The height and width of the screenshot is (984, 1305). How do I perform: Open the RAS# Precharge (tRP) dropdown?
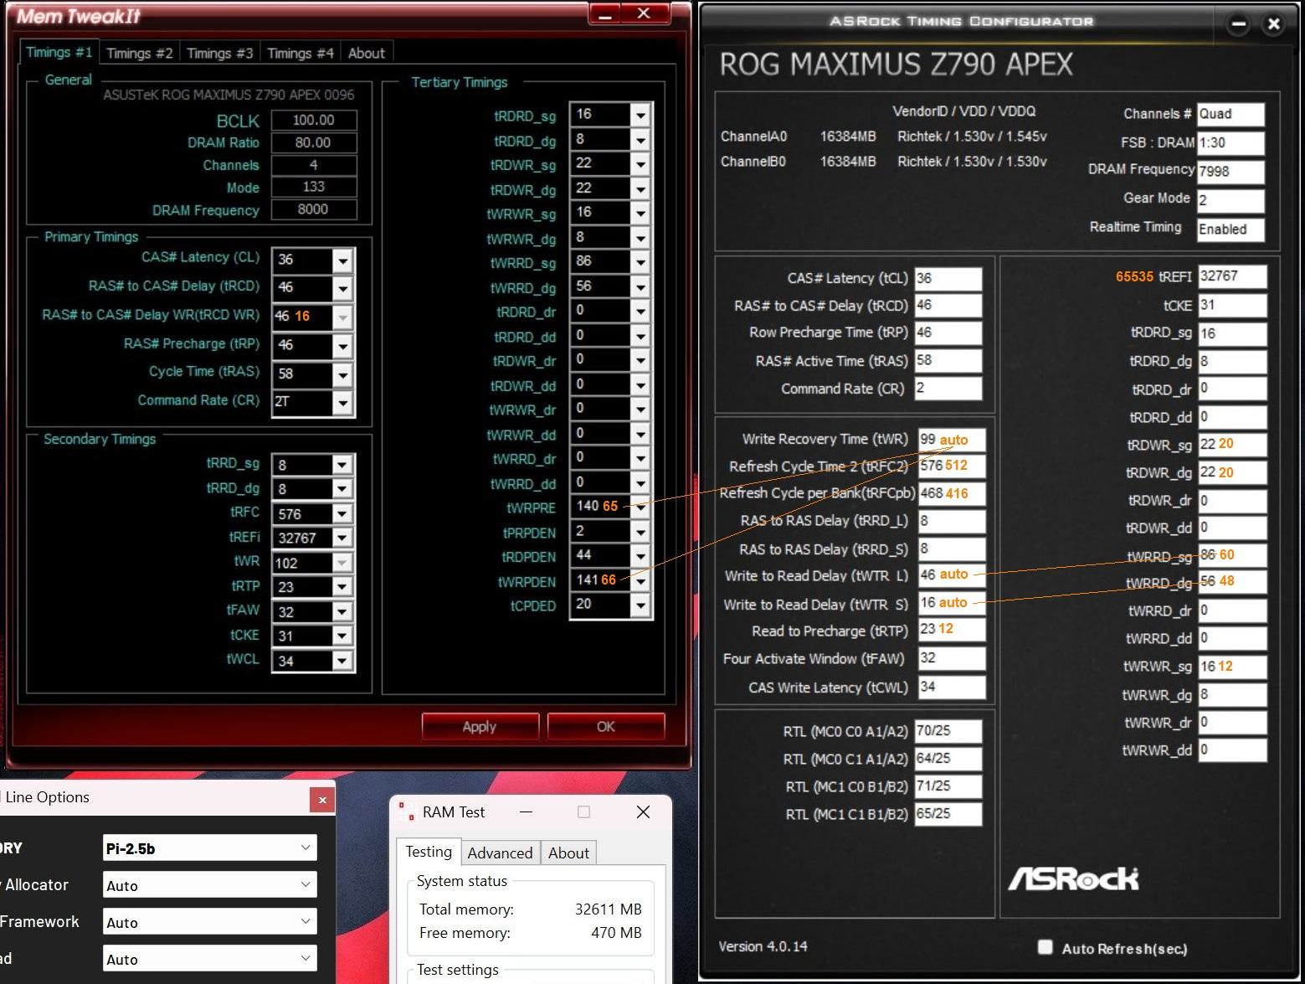coord(342,346)
